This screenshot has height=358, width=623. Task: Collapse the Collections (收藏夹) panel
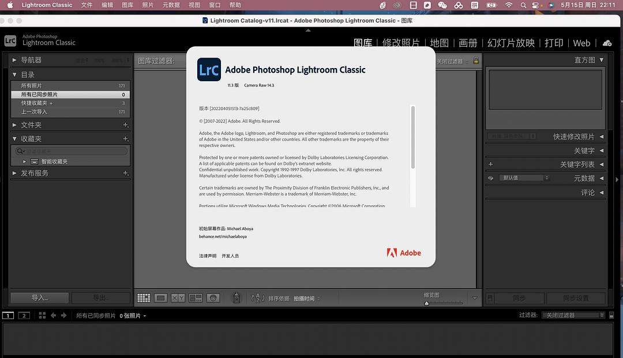click(x=14, y=138)
